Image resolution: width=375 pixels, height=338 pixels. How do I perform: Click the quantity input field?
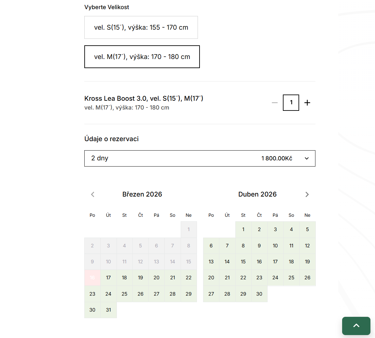tap(291, 103)
